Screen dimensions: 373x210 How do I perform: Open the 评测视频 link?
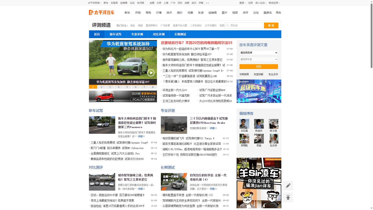244,74
